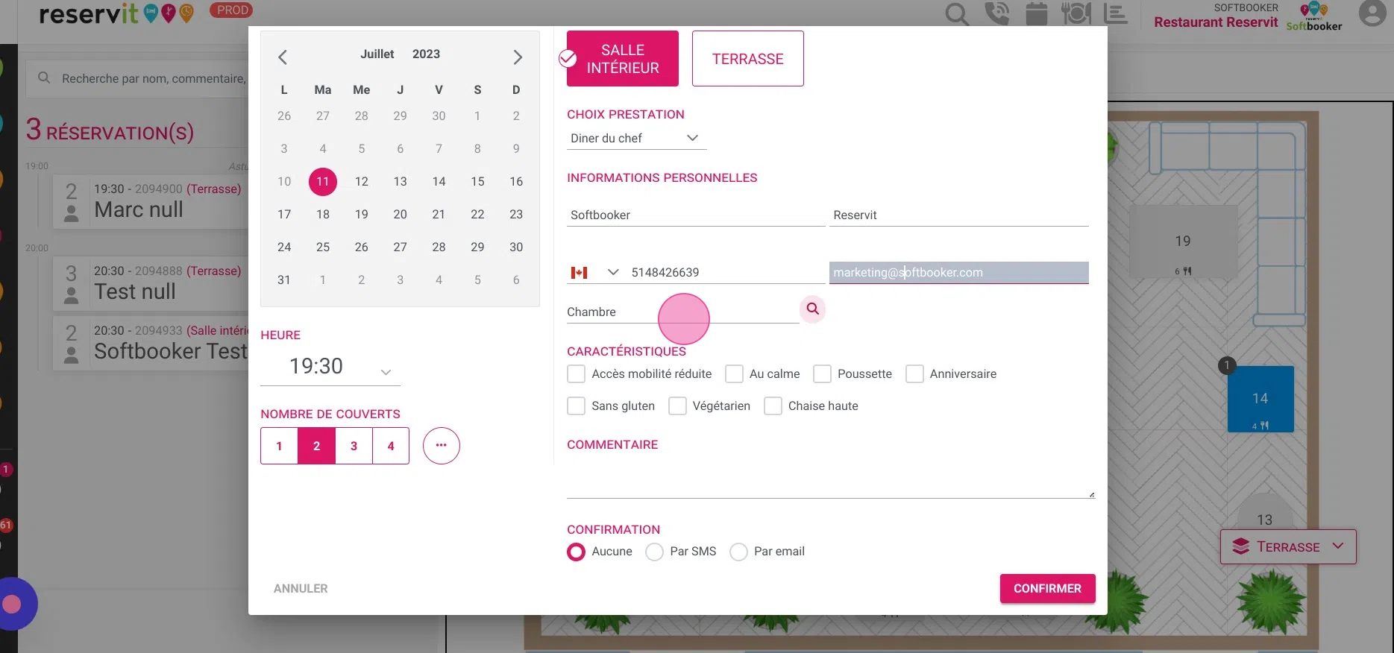Click the first name field Softbooker

(x=696, y=215)
